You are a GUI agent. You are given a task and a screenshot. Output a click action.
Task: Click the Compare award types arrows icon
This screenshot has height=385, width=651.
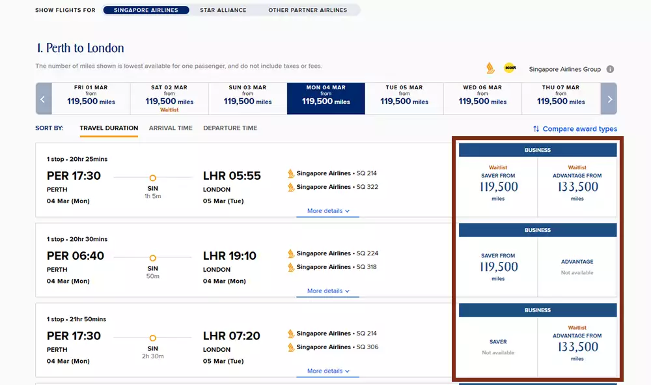pos(536,129)
